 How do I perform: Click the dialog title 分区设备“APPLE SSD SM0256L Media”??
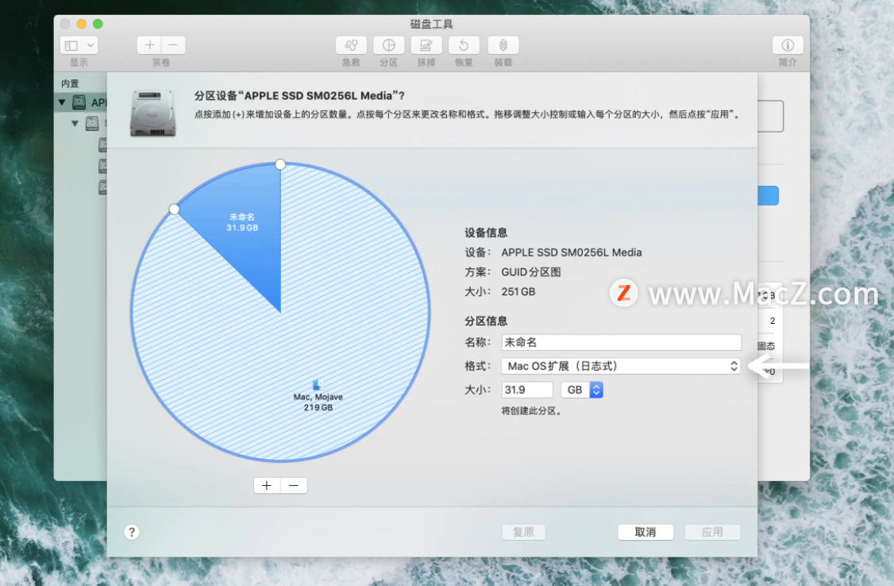click(299, 96)
